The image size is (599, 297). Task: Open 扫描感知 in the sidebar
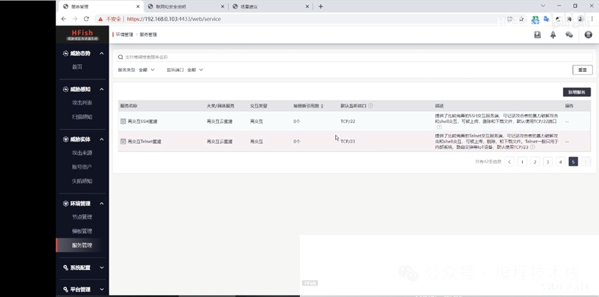pyautogui.click(x=82, y=117)
